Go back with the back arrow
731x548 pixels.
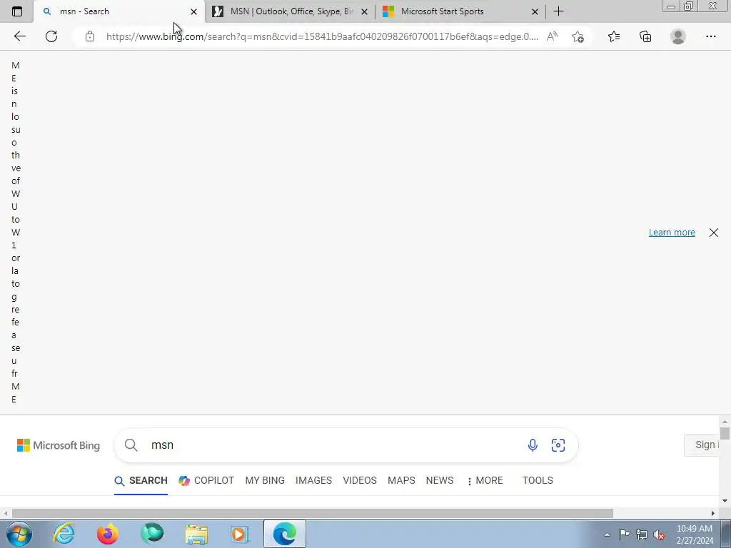point(19,36)
